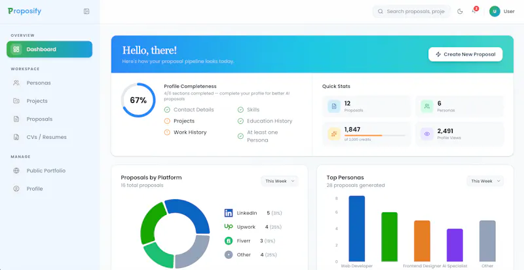Focus the search proposals input field

[411, 11]
